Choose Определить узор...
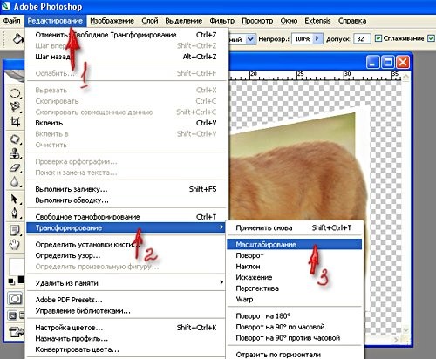Screen dimensions: 436x359 tap(126, 255)
